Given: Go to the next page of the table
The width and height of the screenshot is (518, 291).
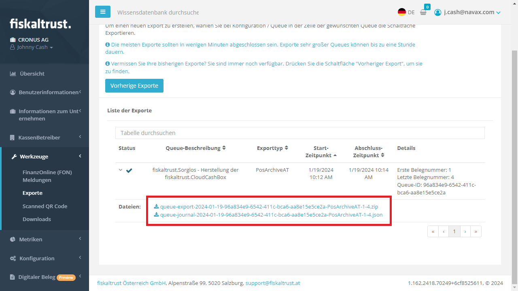Looking at the screenshot, I should click(x=465, y=231).
